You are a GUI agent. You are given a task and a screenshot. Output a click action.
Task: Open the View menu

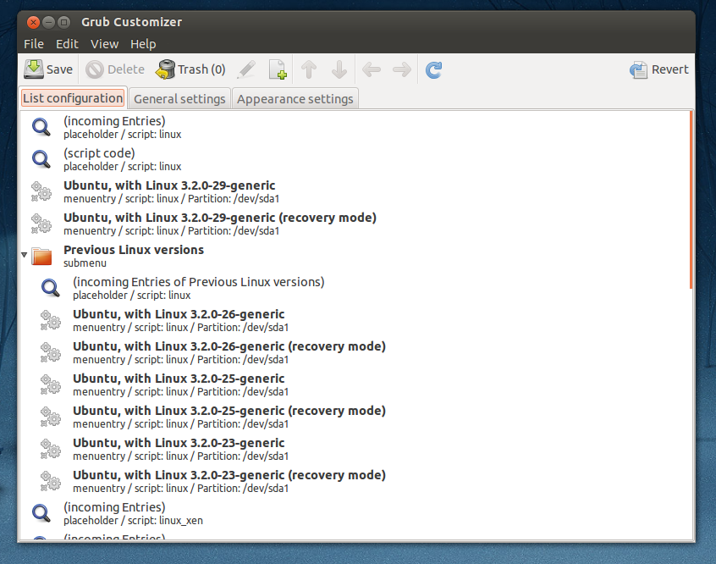pos(105,44)
